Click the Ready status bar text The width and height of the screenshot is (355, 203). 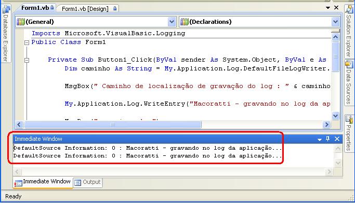(x=13, y=196)
